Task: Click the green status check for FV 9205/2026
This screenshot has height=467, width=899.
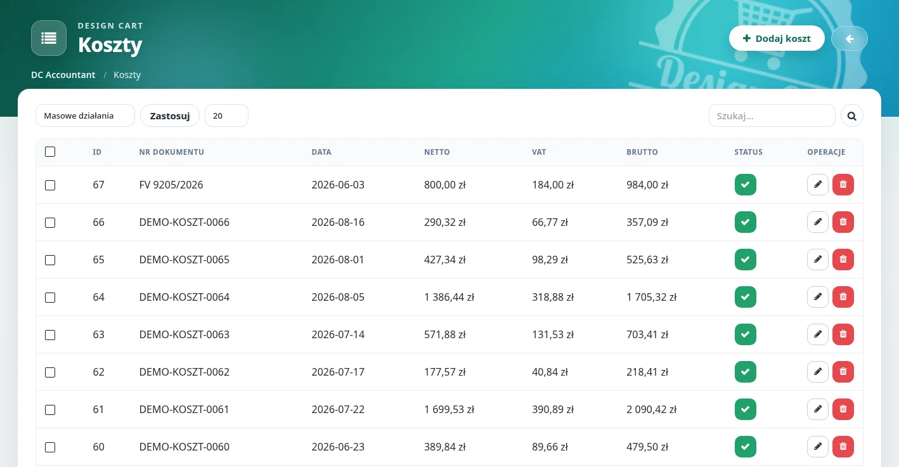Action: point(746,185)
